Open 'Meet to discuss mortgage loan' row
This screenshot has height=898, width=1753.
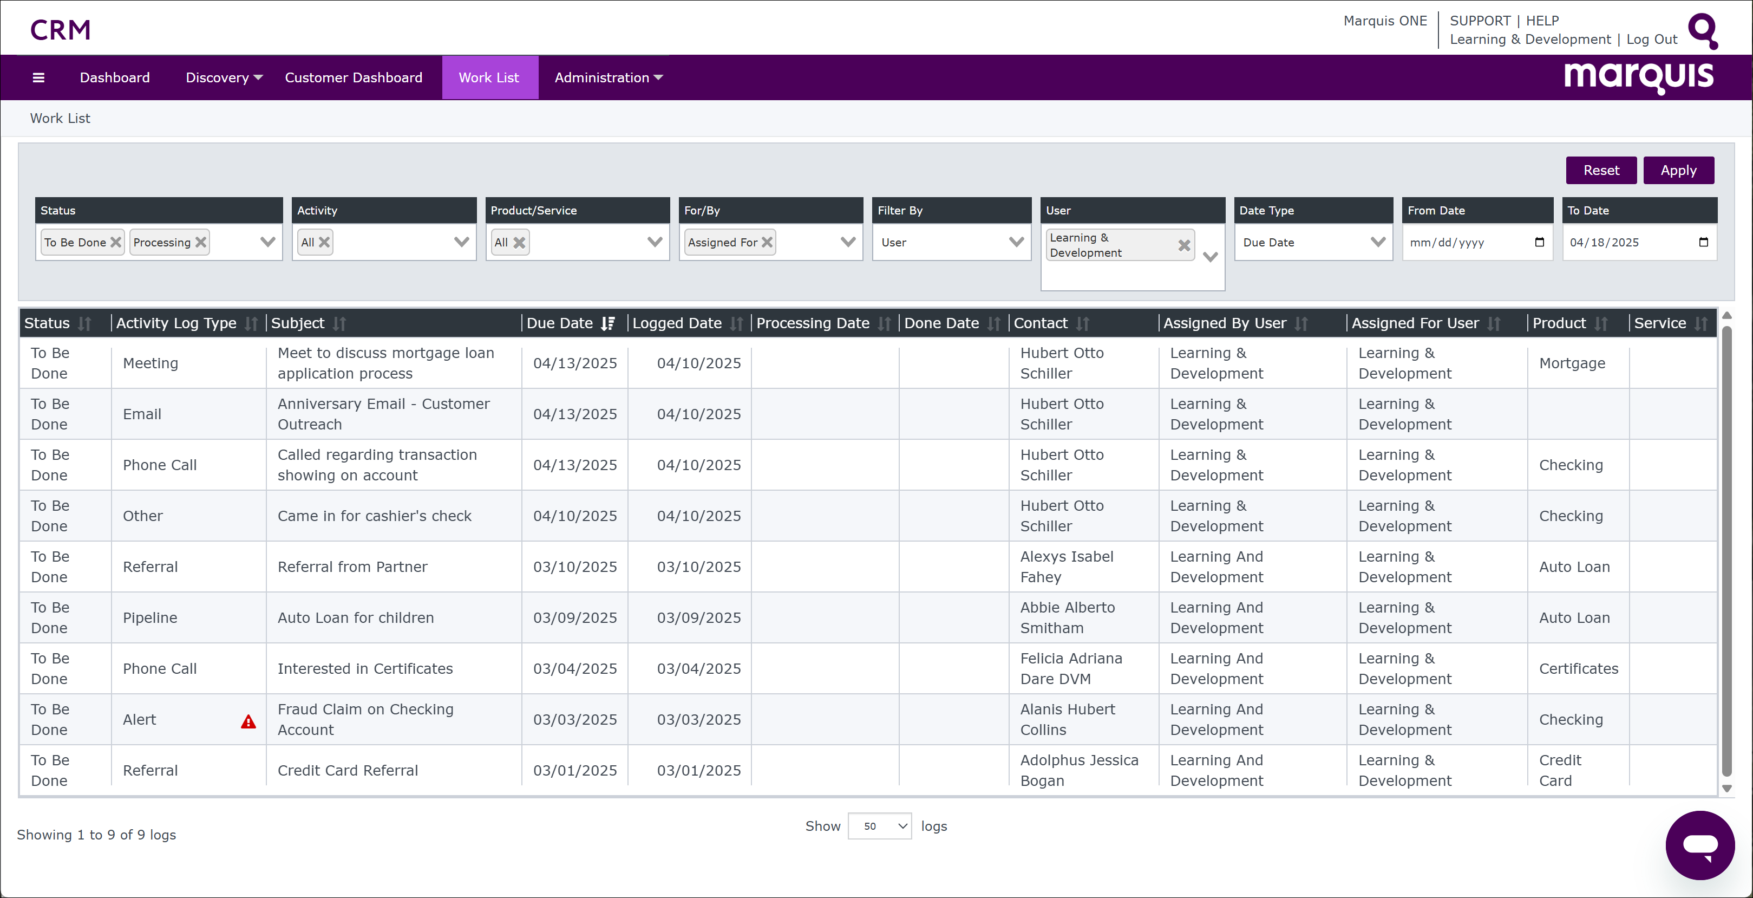(x=868, y=363)
